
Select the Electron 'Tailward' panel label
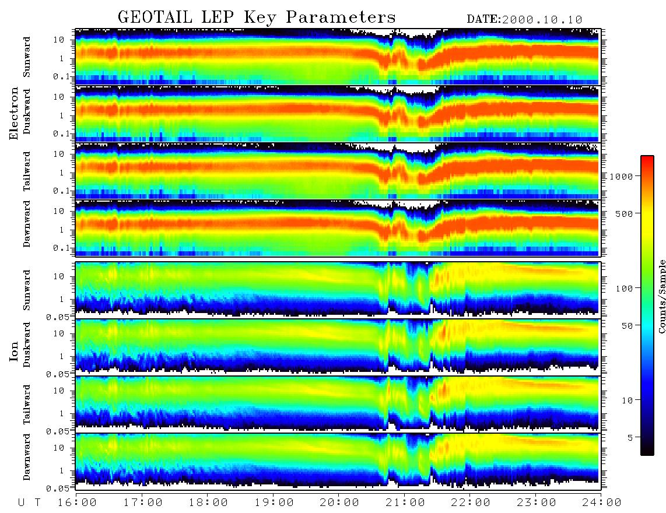(x=27, y=171)
